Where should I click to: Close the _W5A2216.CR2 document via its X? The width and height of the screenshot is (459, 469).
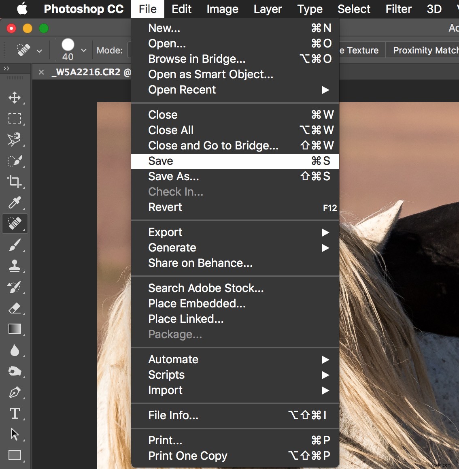pyautogui.click(x=41, y=72)
